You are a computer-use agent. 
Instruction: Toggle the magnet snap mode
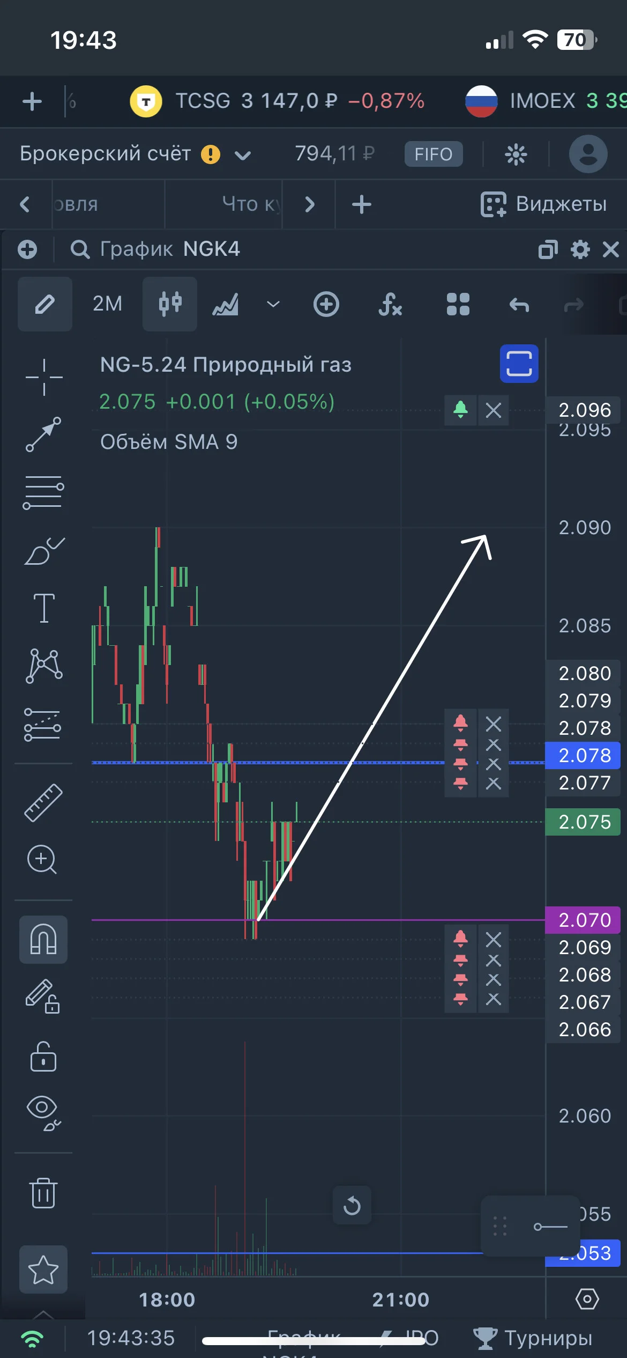pyautogui.click(x=43, y=940)
